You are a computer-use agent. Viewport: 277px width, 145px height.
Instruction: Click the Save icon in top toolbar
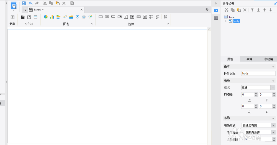point(24,3)
